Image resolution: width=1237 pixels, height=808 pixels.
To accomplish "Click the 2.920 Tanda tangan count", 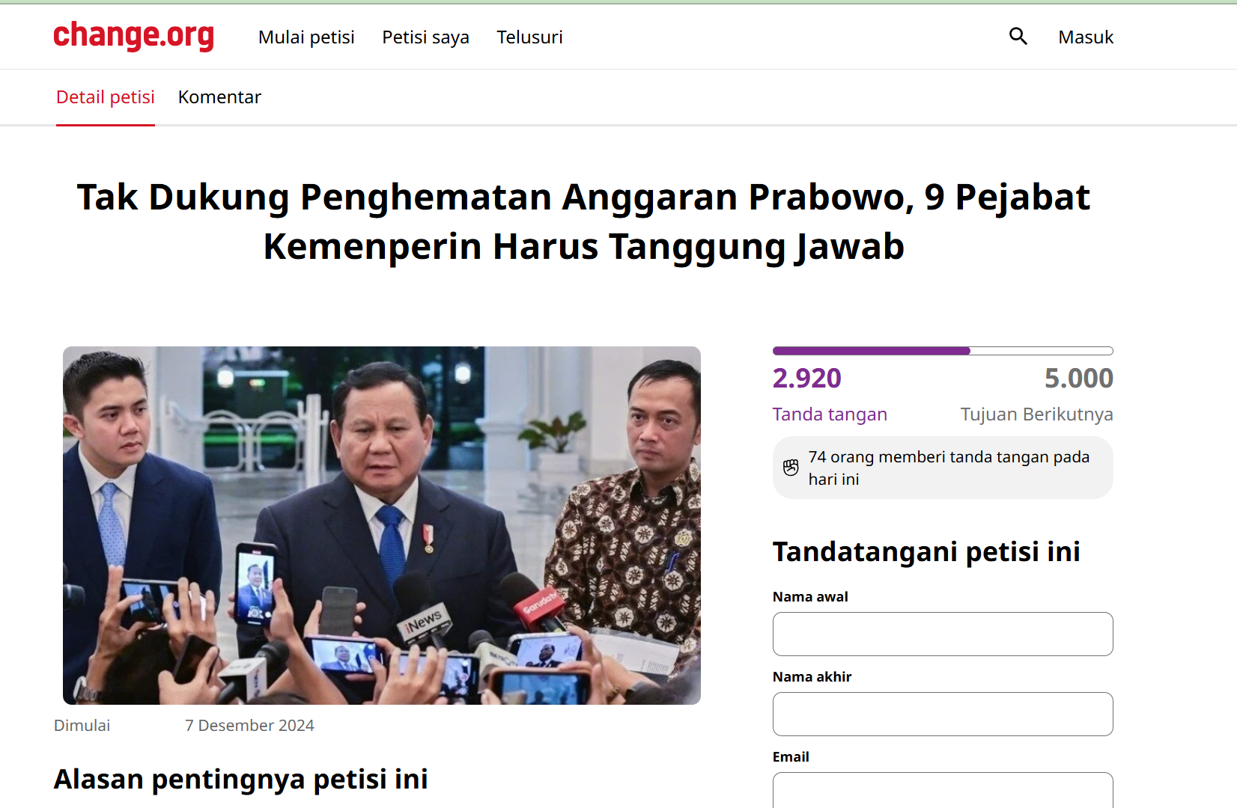I will click(830, 394).
